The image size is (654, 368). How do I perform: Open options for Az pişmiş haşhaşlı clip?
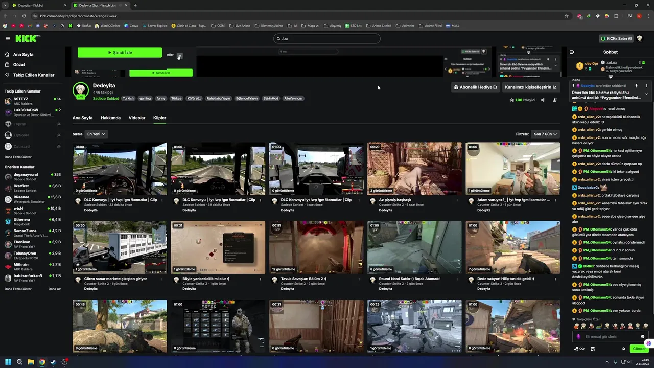(x=457, y=200)
